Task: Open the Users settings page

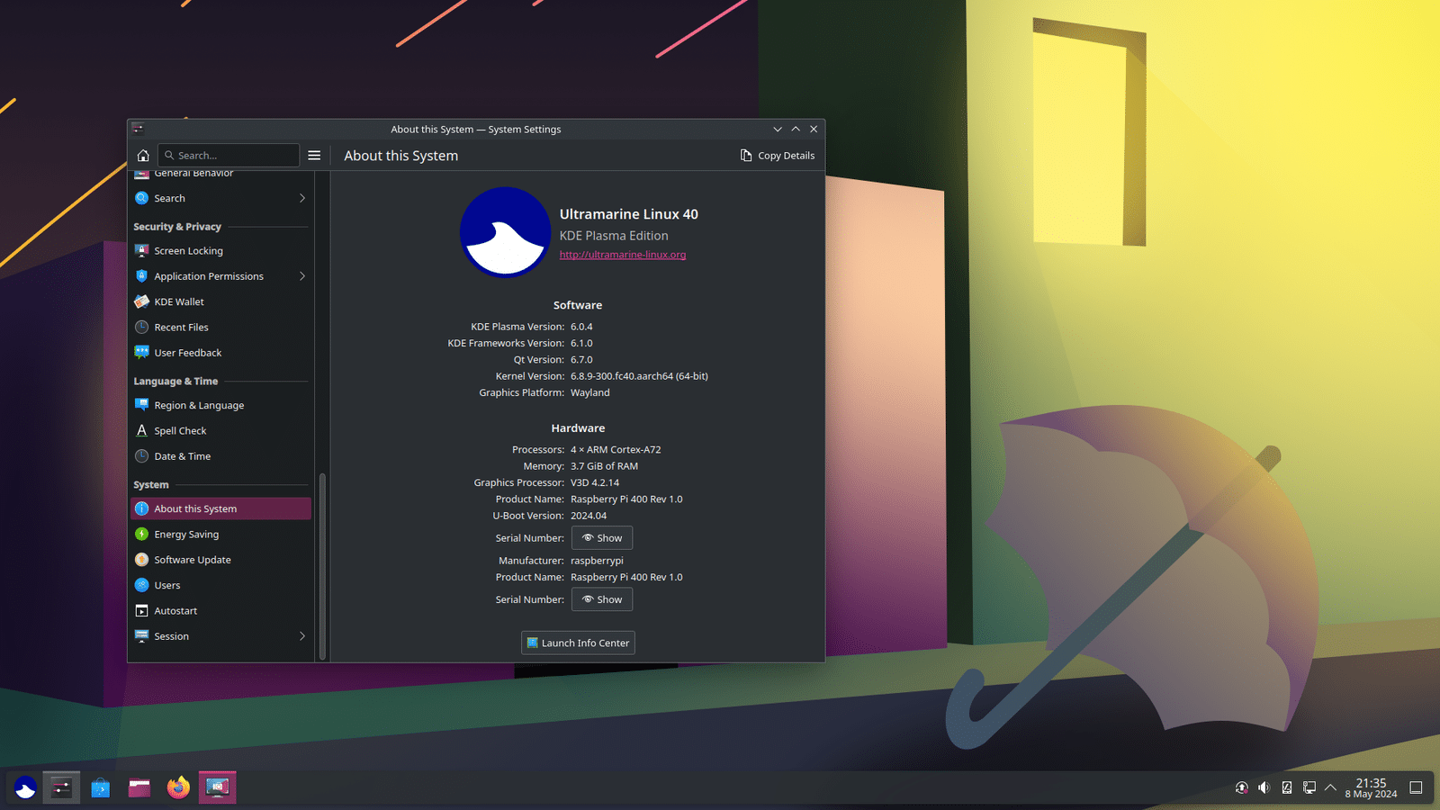Action: click(x=167, y=585)
